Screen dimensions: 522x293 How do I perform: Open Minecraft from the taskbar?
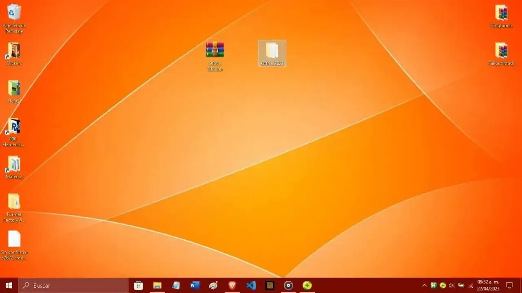click(x=270, y=285)
